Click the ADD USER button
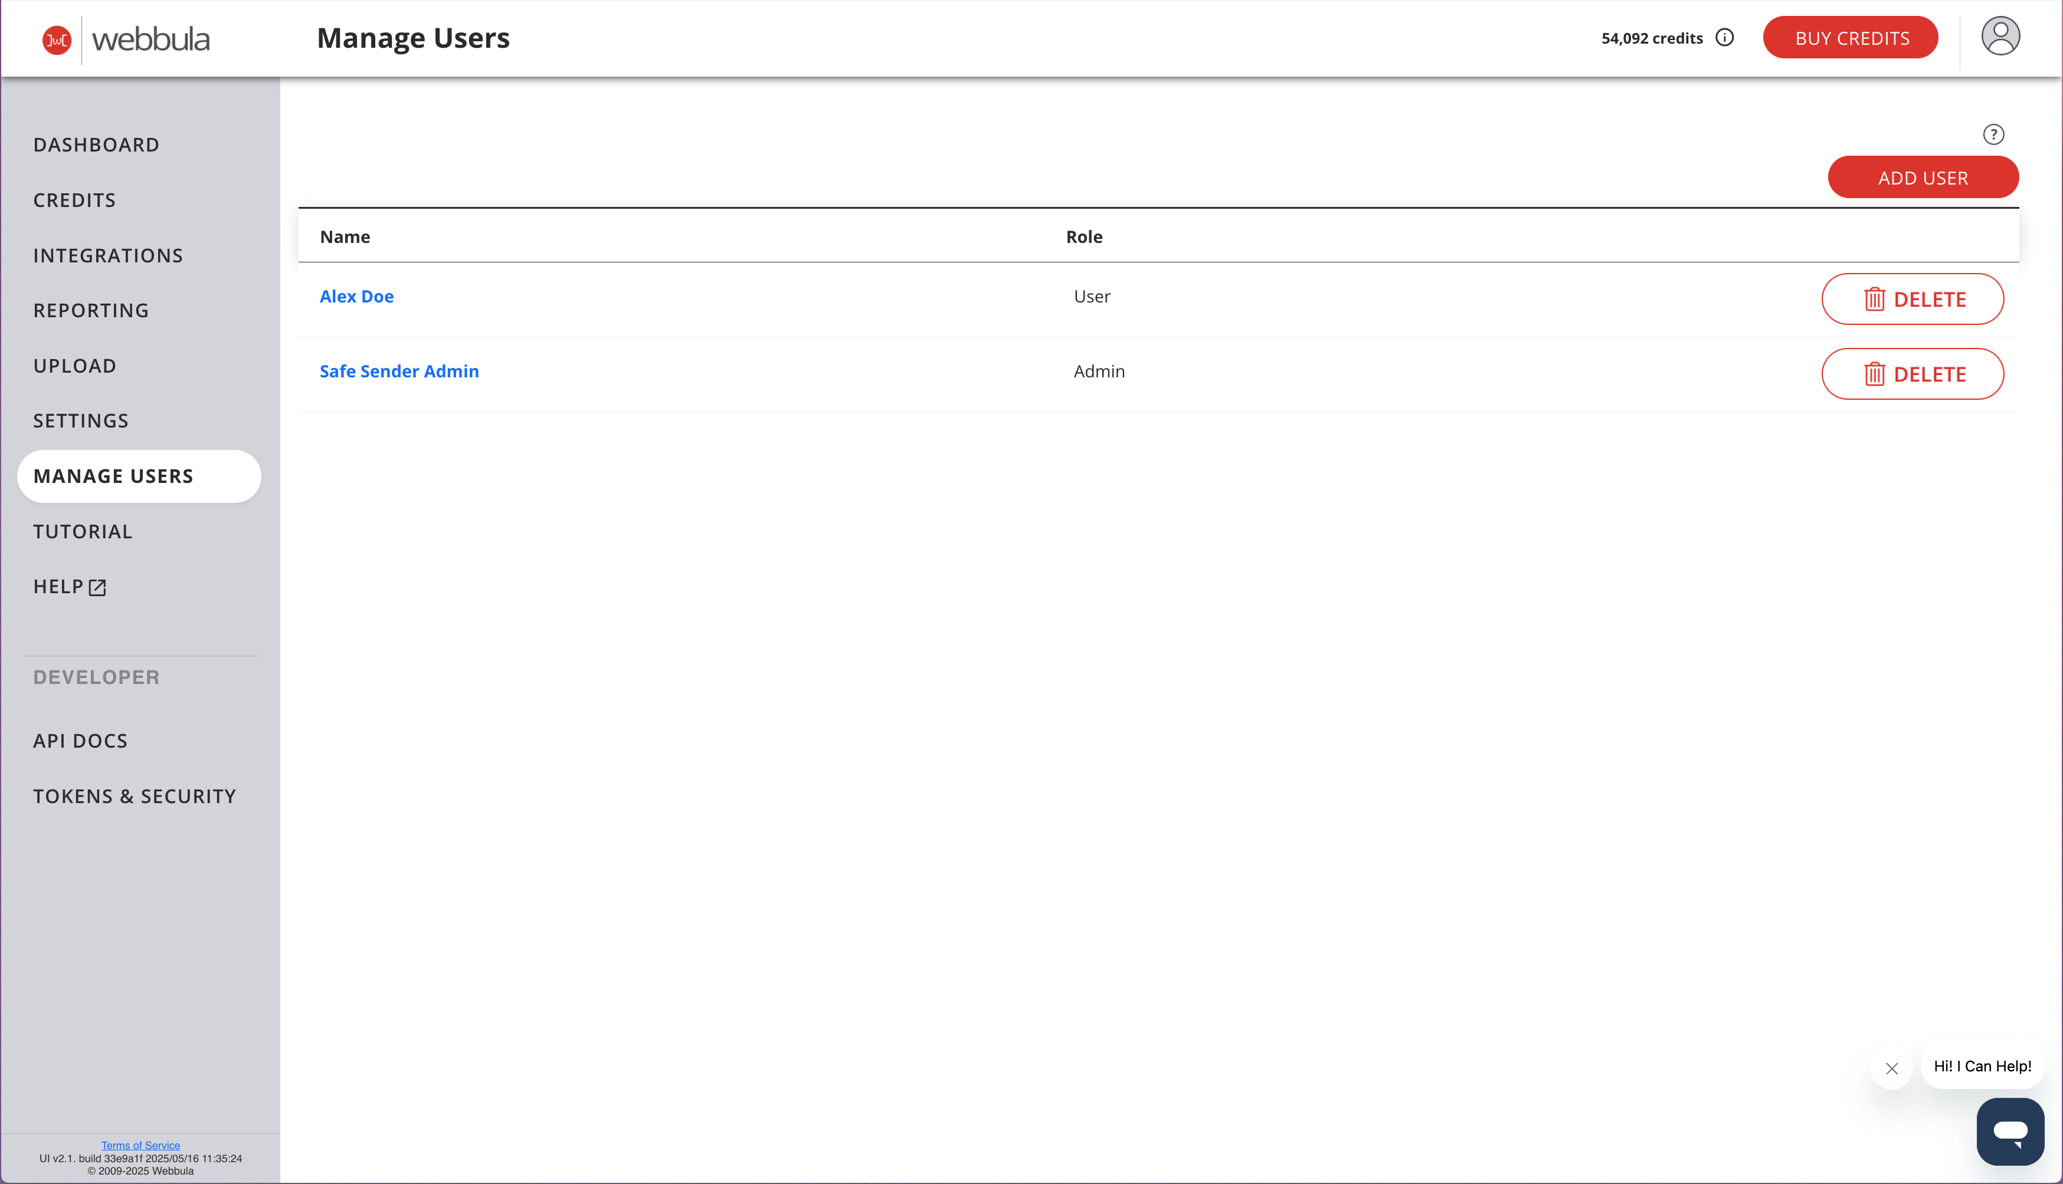This screenshot has height=1184, width=2063. point(1923,176)
